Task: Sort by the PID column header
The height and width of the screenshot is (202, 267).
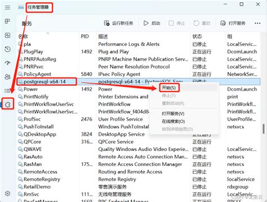Action: [x=87, y=36]
